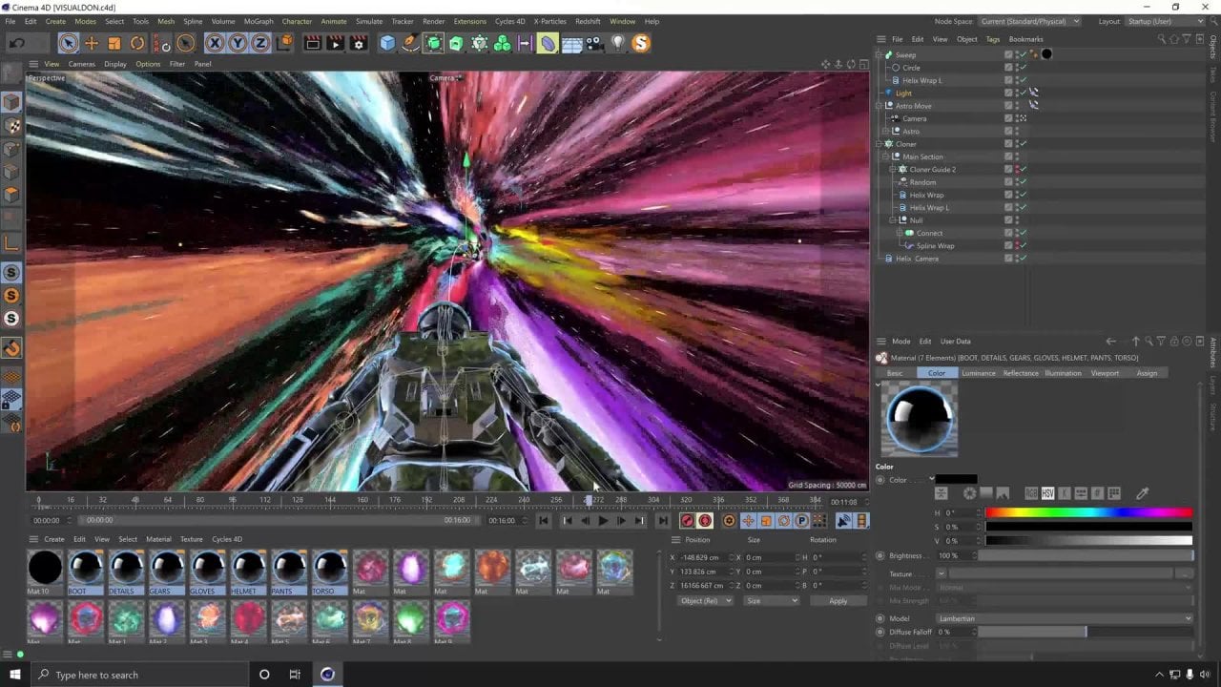Click the Camera object icon in the toolbar
The height and width of the screenshot is (687, 1221).
tap(595, 43)
